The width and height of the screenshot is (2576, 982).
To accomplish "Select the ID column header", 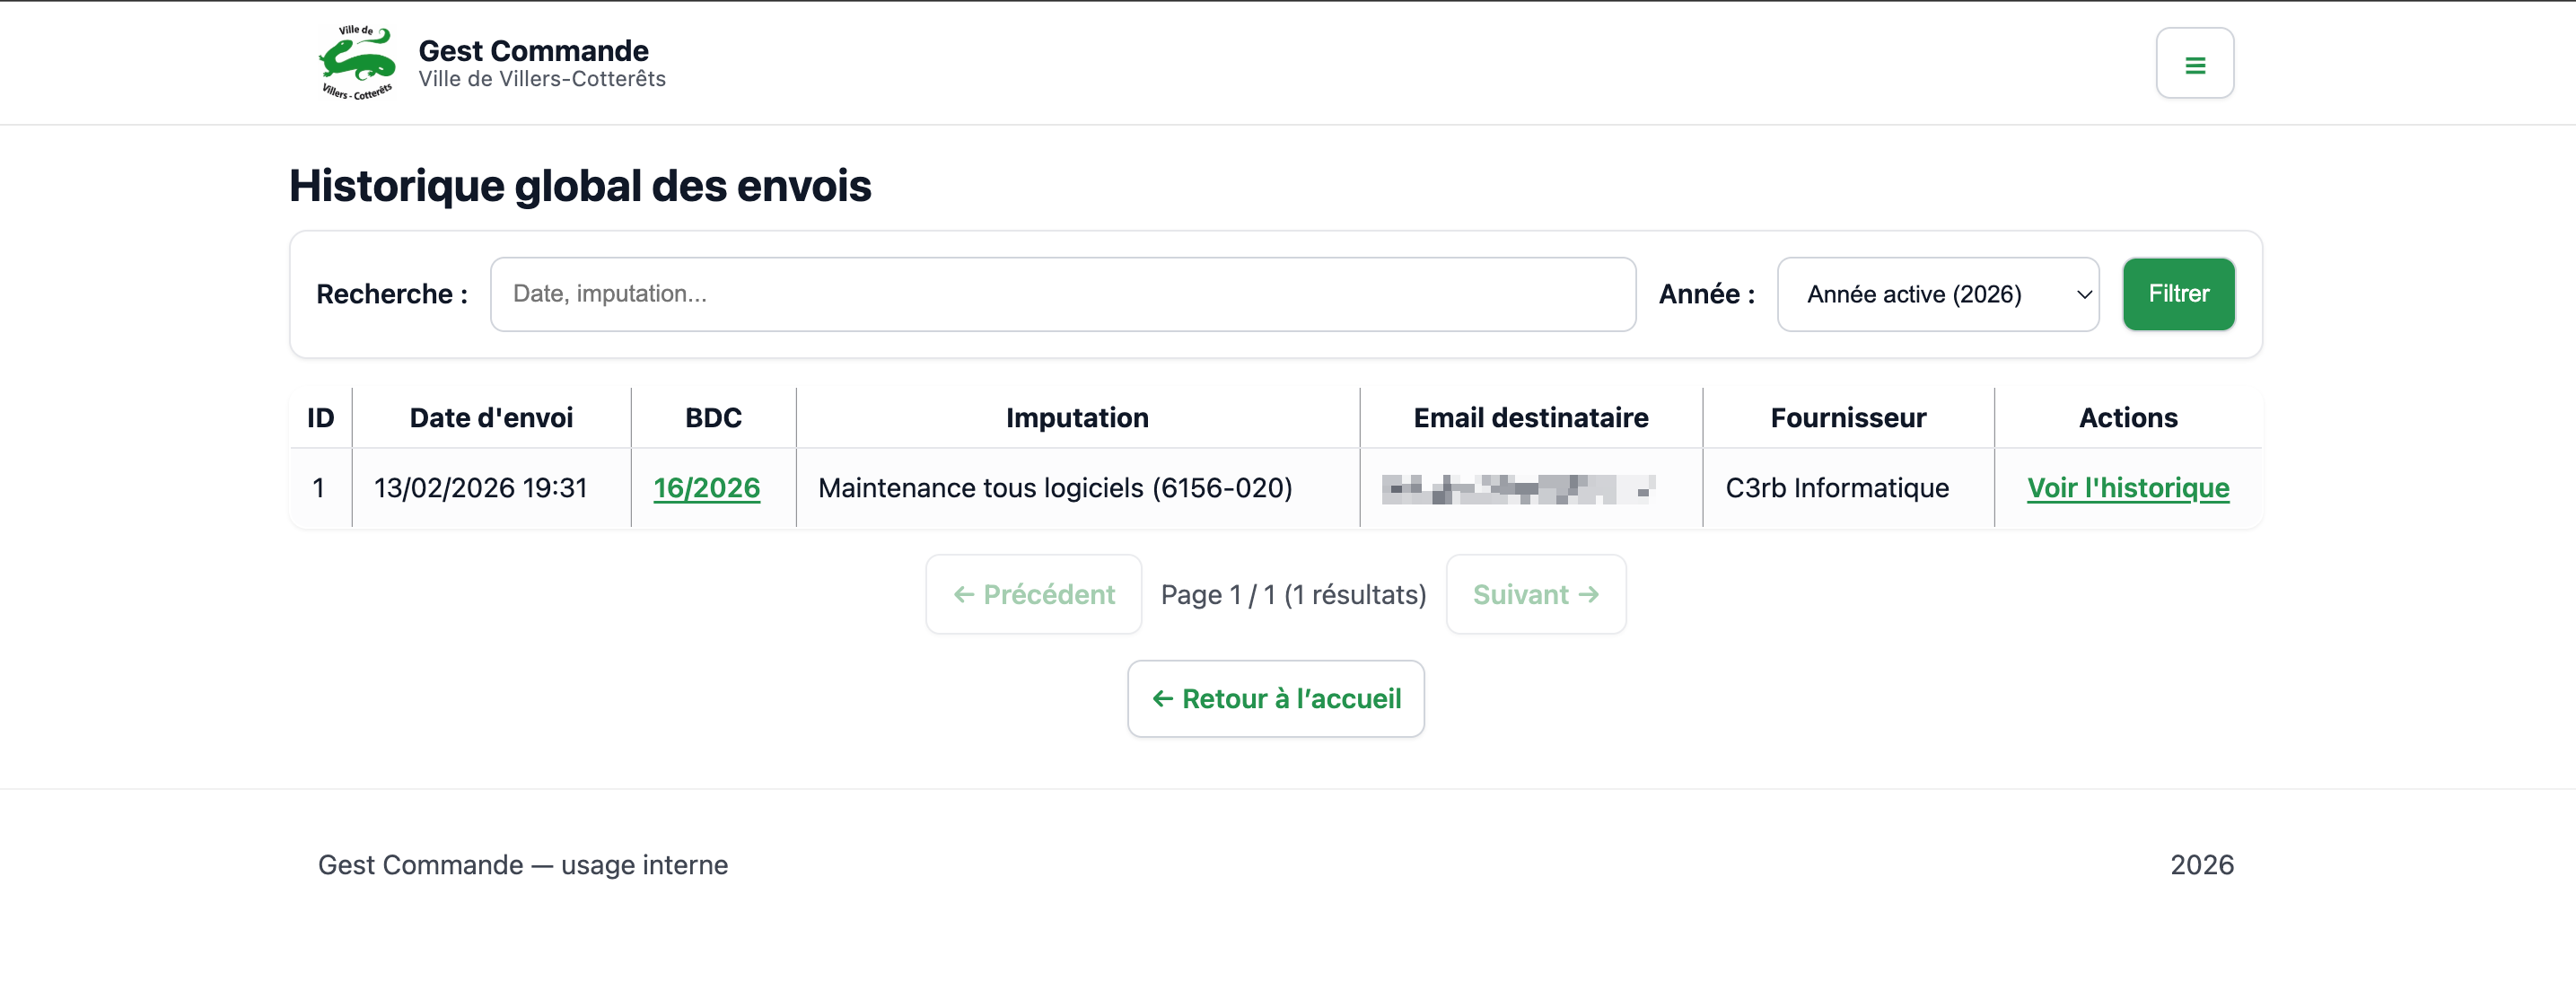I will tap(320, 418).
